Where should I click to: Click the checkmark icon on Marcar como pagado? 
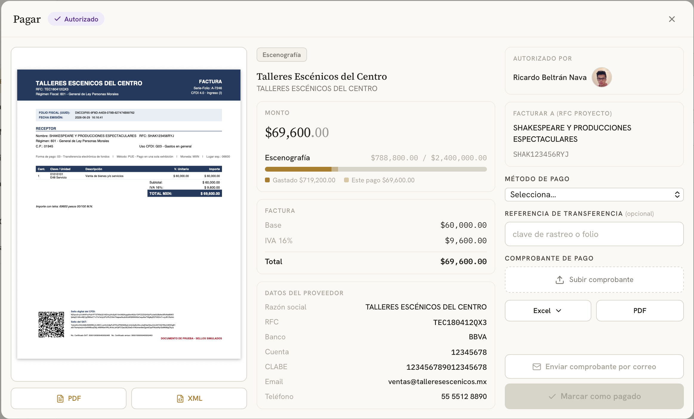pyautogui.click(x=552, y=396)
